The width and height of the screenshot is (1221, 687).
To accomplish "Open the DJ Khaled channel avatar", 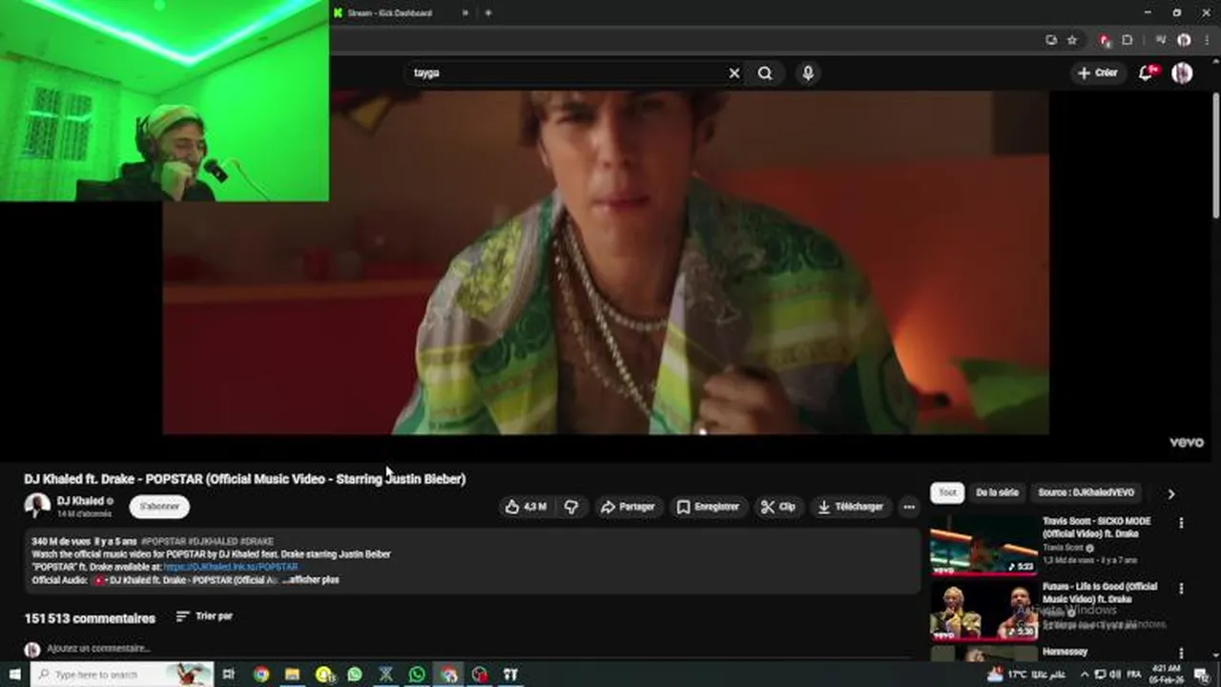I will 37,506.
